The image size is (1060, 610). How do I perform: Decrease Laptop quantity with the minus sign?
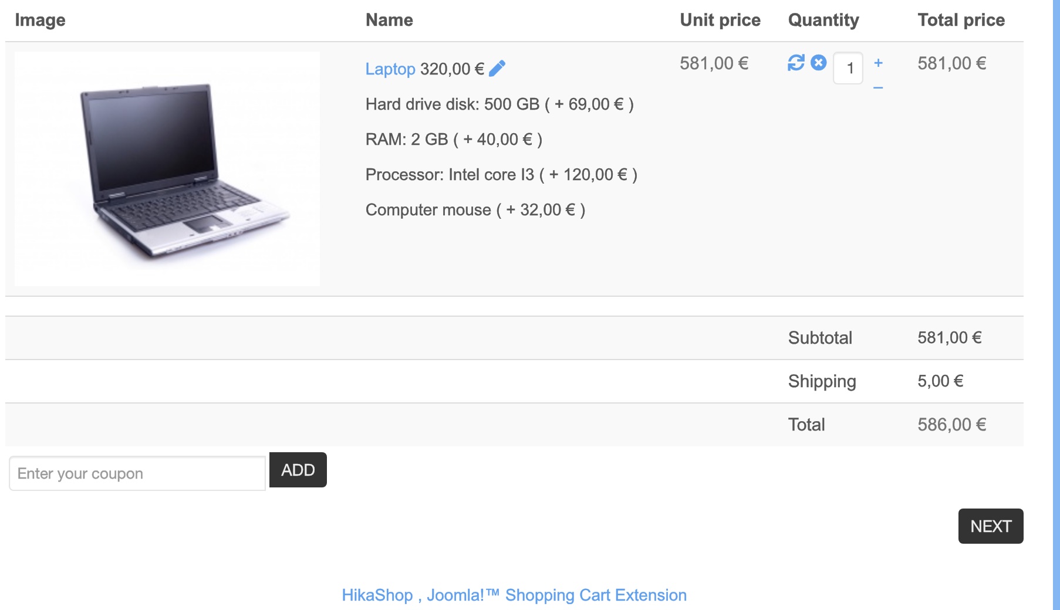coord(878,88)
